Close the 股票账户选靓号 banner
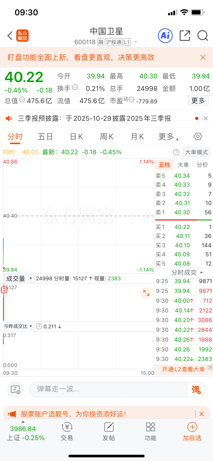This screenshot has height=461, width=213. click(x=202, y=414)
